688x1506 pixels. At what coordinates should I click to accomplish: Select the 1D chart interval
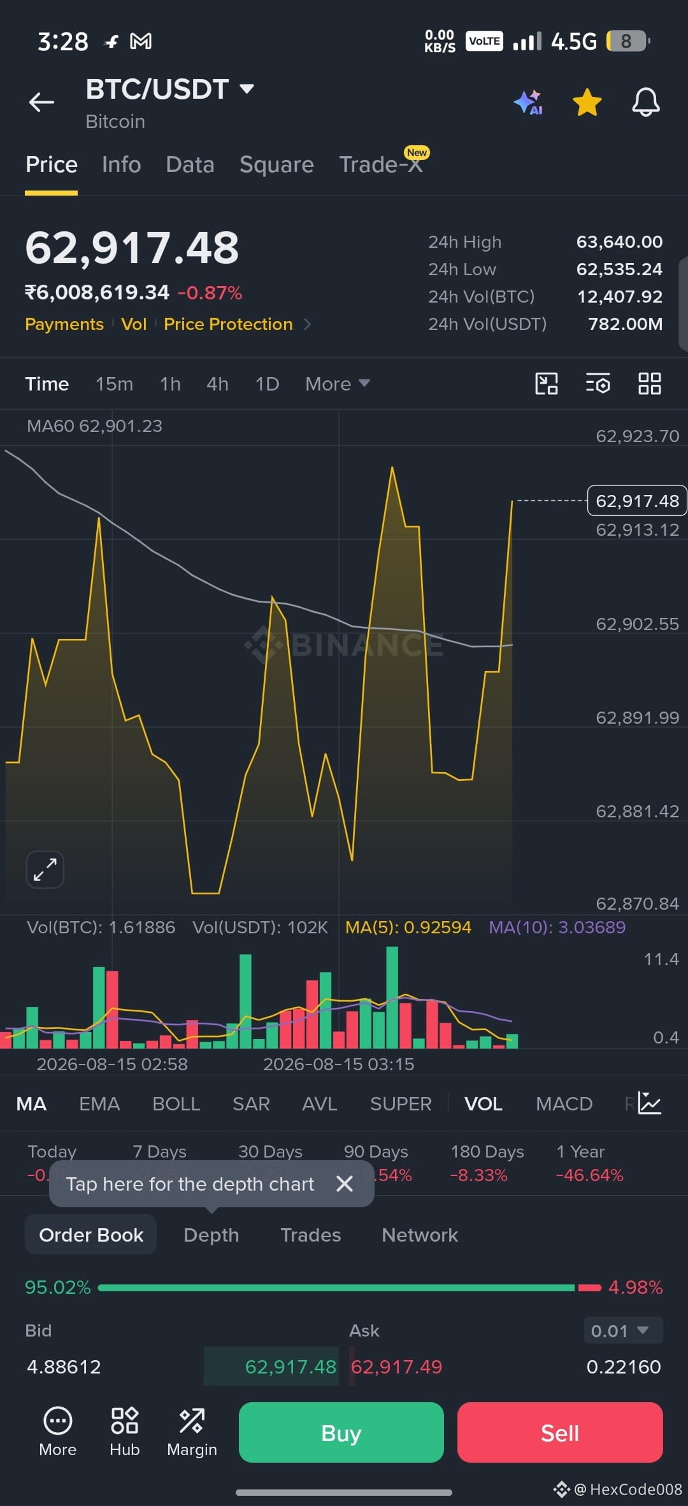click(267, 384)
